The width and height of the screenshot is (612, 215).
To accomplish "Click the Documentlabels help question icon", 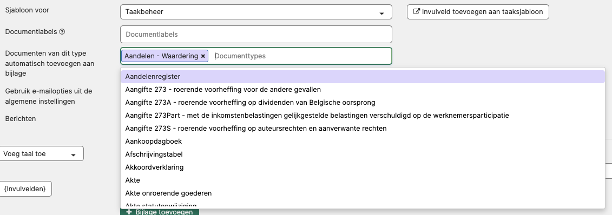I will pos(62,32).
